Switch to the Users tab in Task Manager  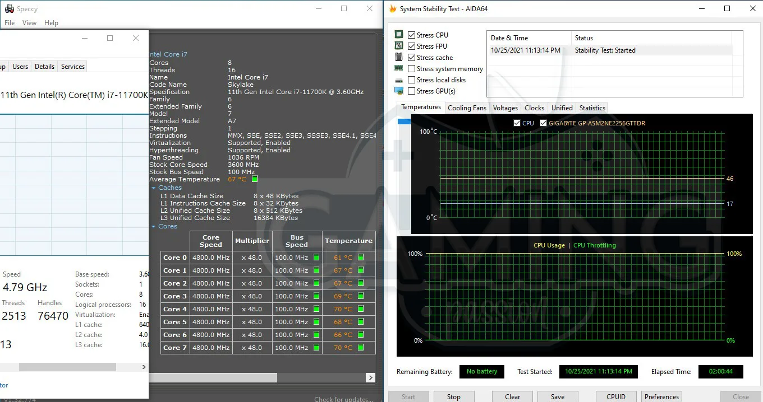point(20,67)
